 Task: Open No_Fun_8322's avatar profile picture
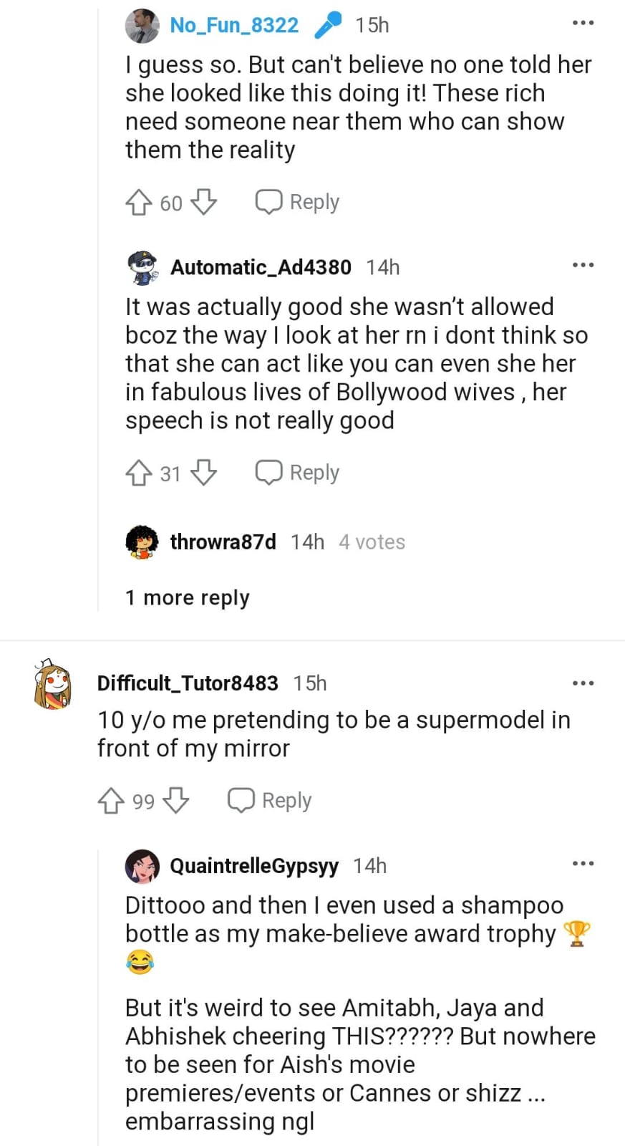click(x=142, y=26)
